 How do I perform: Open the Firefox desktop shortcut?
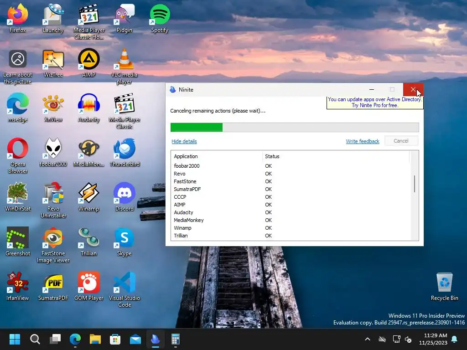[18, 18]
